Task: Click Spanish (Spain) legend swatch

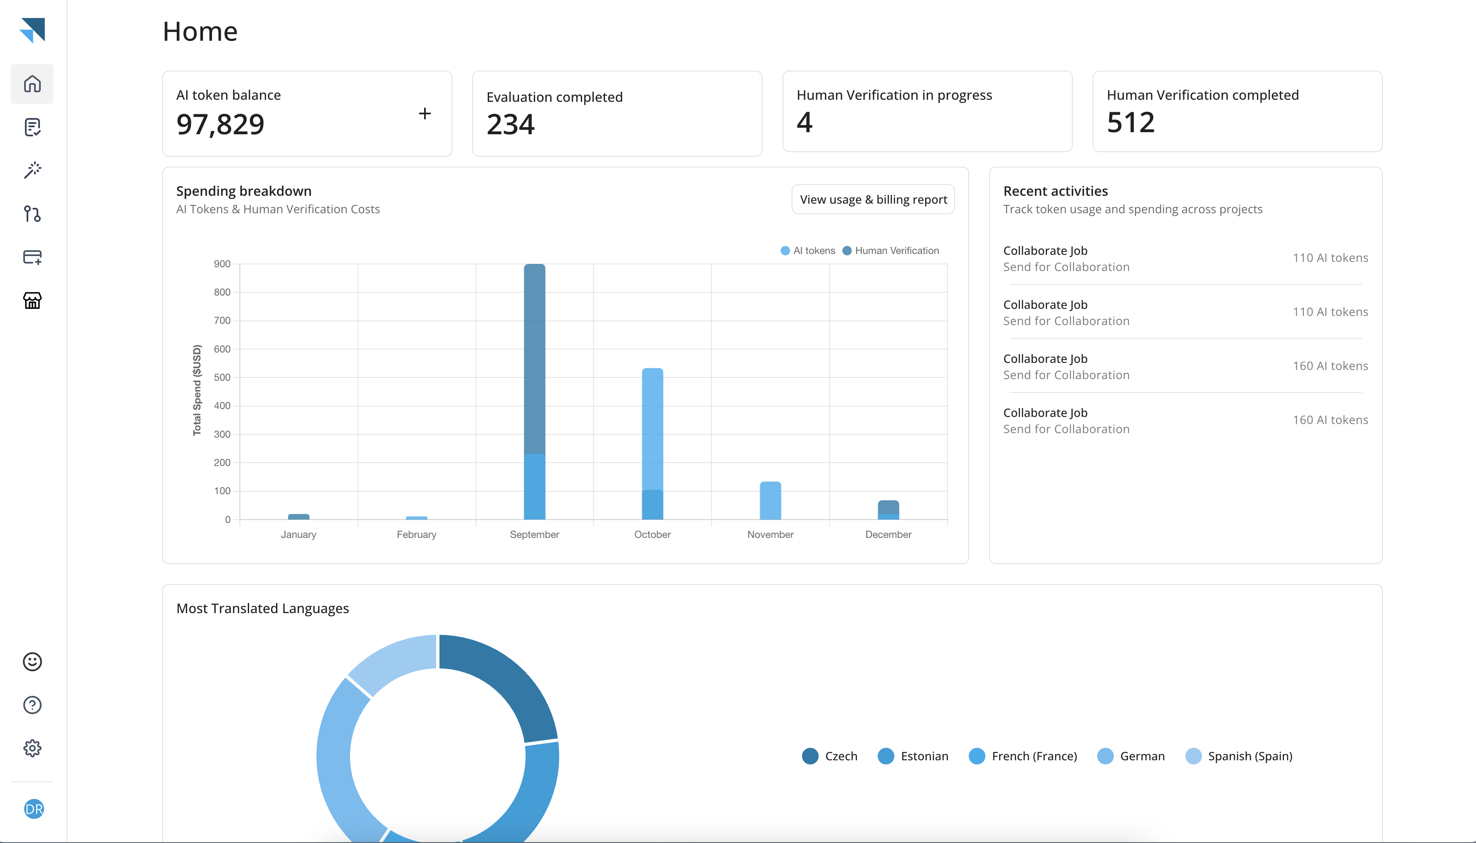Action: 1193,756
